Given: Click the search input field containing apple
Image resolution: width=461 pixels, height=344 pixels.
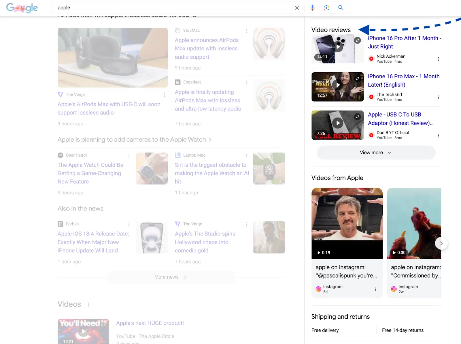Looking at the screenshot, I should 173,8.
